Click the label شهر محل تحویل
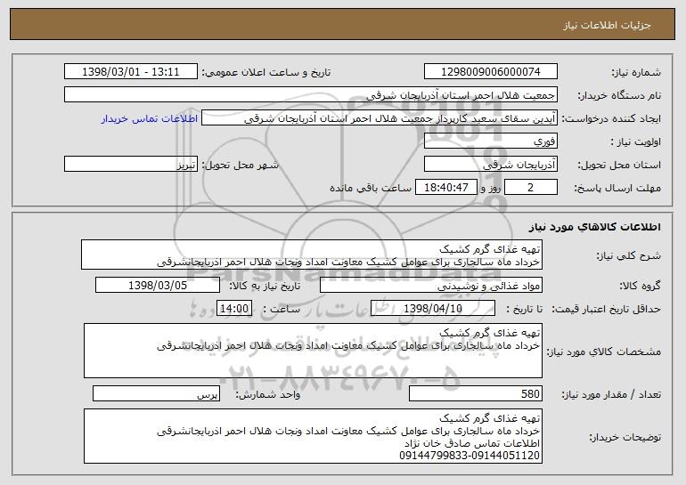The width and height of the screenshot is (686, 485). pos(240,165)
